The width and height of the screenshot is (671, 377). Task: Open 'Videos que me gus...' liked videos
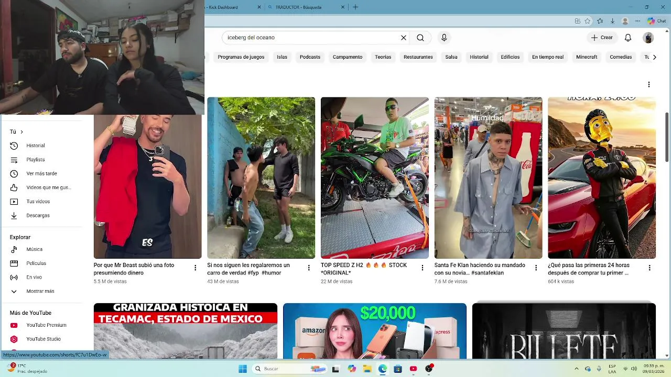pos(41,187)
